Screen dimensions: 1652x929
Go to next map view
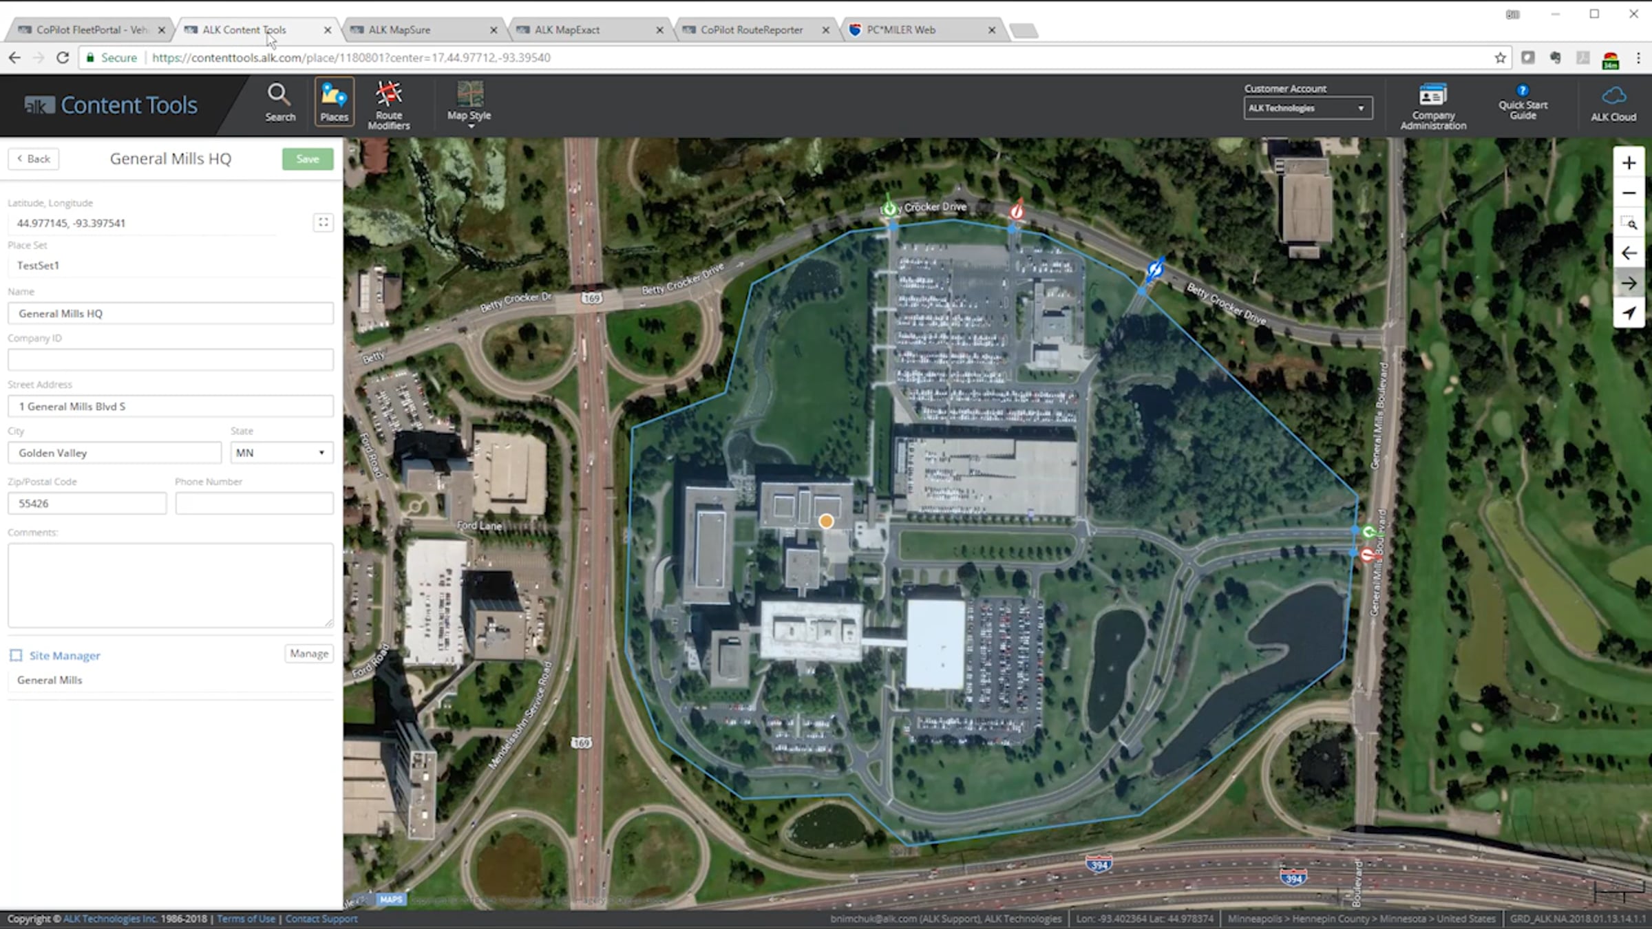pyautogui.click(x=1629, y=284)
